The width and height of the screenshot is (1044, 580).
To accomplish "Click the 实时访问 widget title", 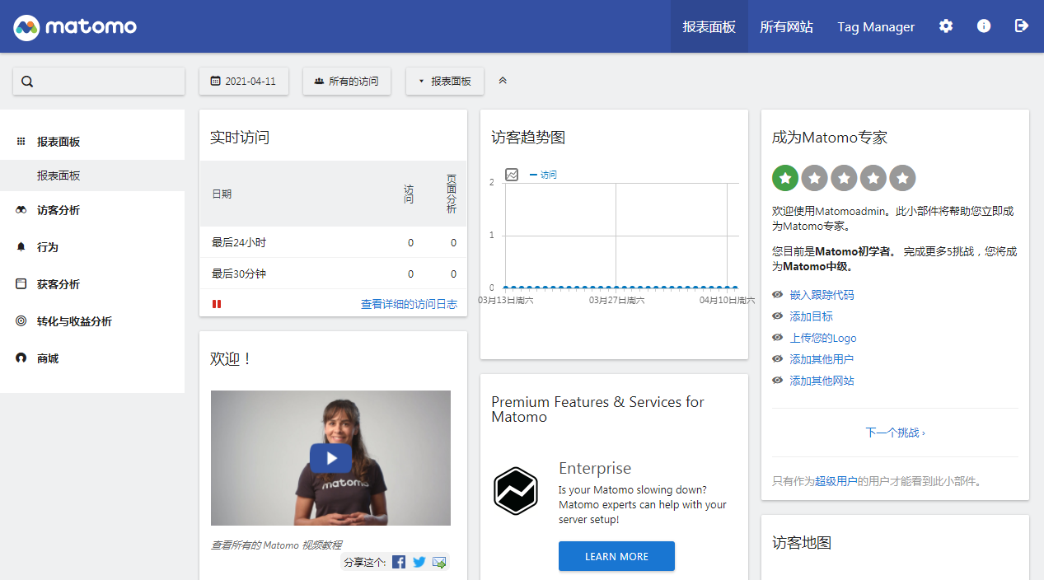I will 240,138.
